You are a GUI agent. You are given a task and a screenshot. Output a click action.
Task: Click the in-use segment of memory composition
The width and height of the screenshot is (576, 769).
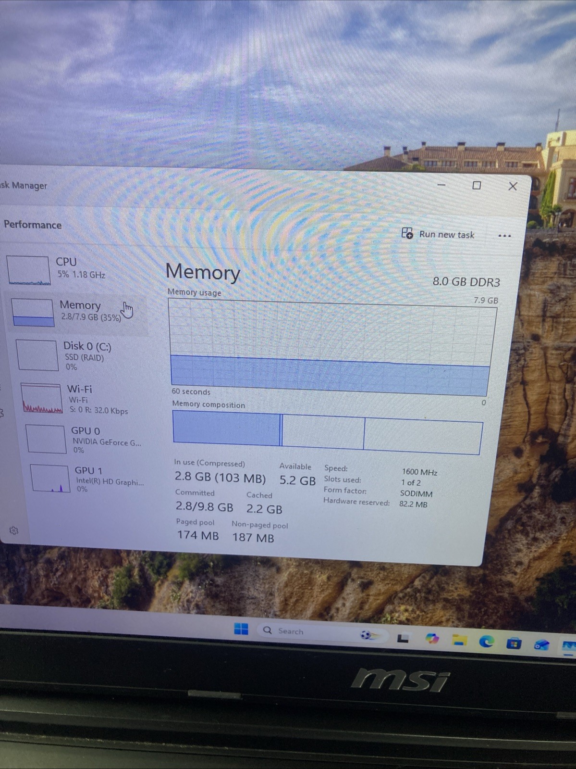click(226, 428)
